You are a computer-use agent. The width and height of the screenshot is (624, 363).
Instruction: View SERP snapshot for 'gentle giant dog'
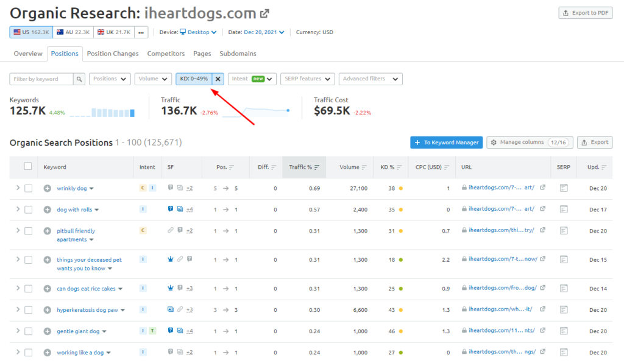(564, 331)
